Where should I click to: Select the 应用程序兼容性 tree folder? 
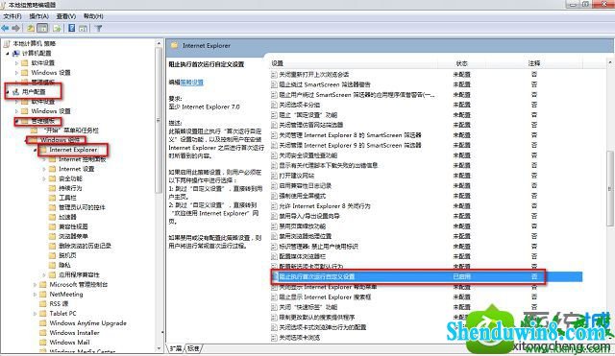(79, 275)
